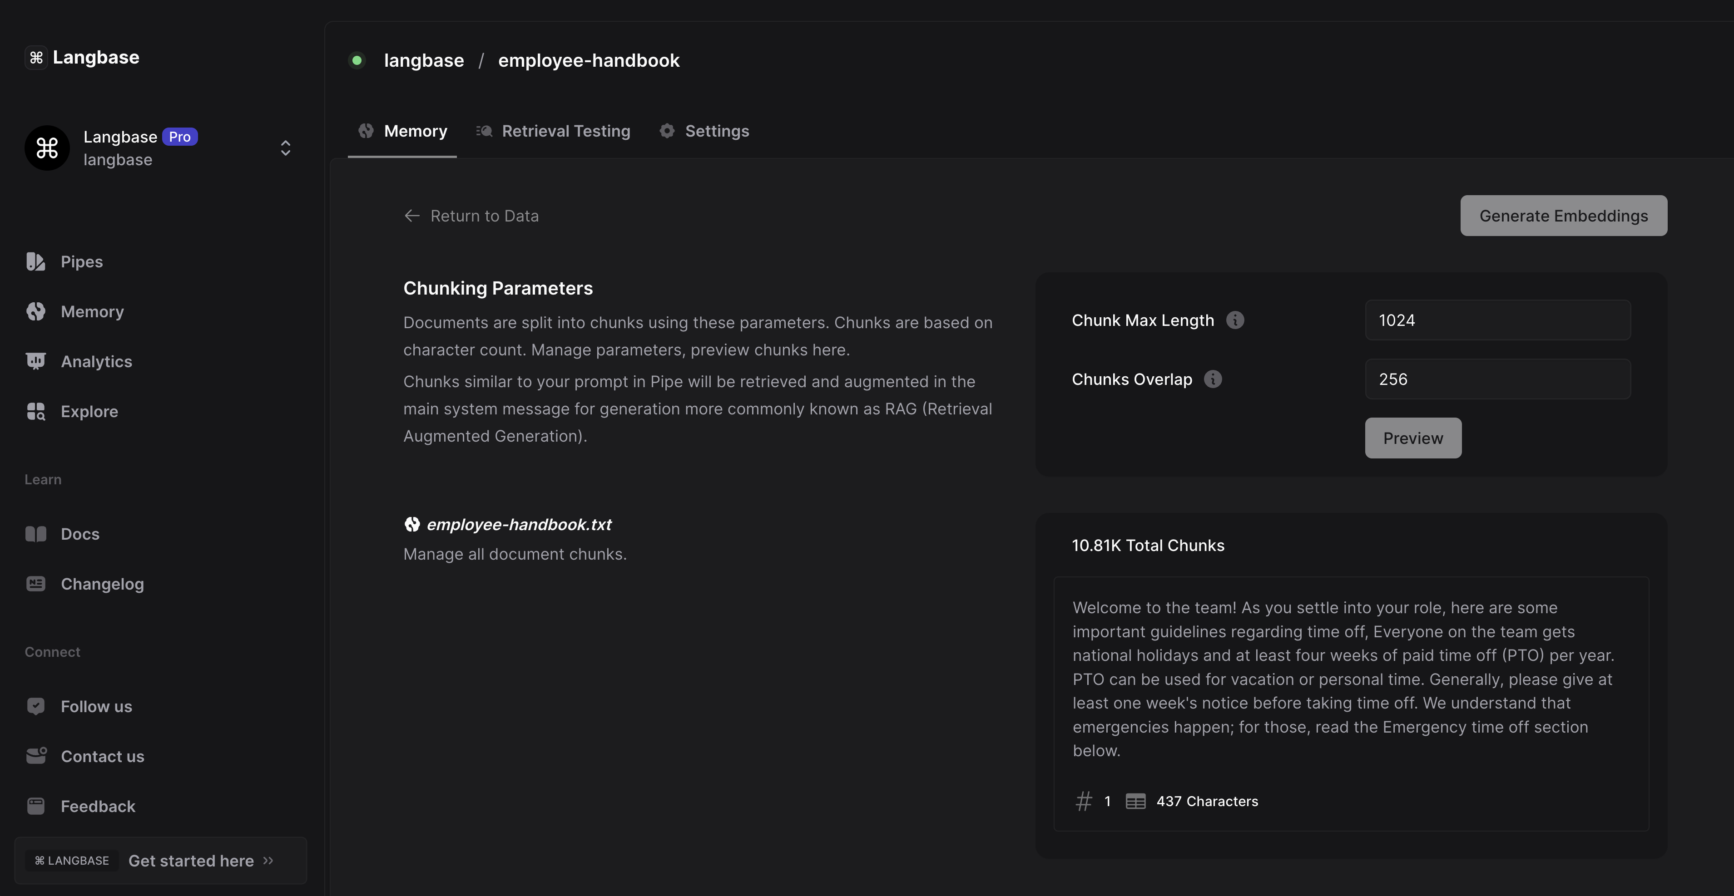Click the Generate Embeddings button
The image size is (1734, 896).
click(1563, 216)
